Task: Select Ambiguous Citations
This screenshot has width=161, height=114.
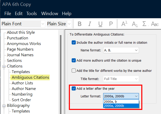Action: point(30,77)
